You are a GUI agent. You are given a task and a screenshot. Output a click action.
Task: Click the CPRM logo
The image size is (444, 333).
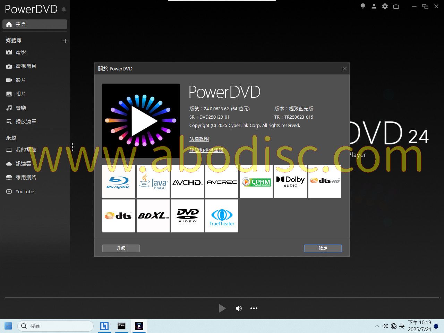click(256, 182)
